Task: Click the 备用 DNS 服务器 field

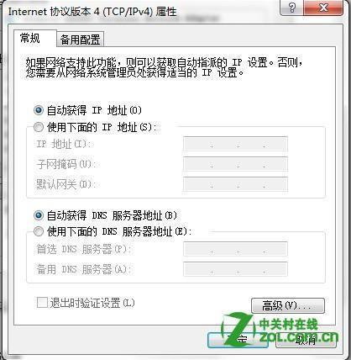Action: pos(235,269)
